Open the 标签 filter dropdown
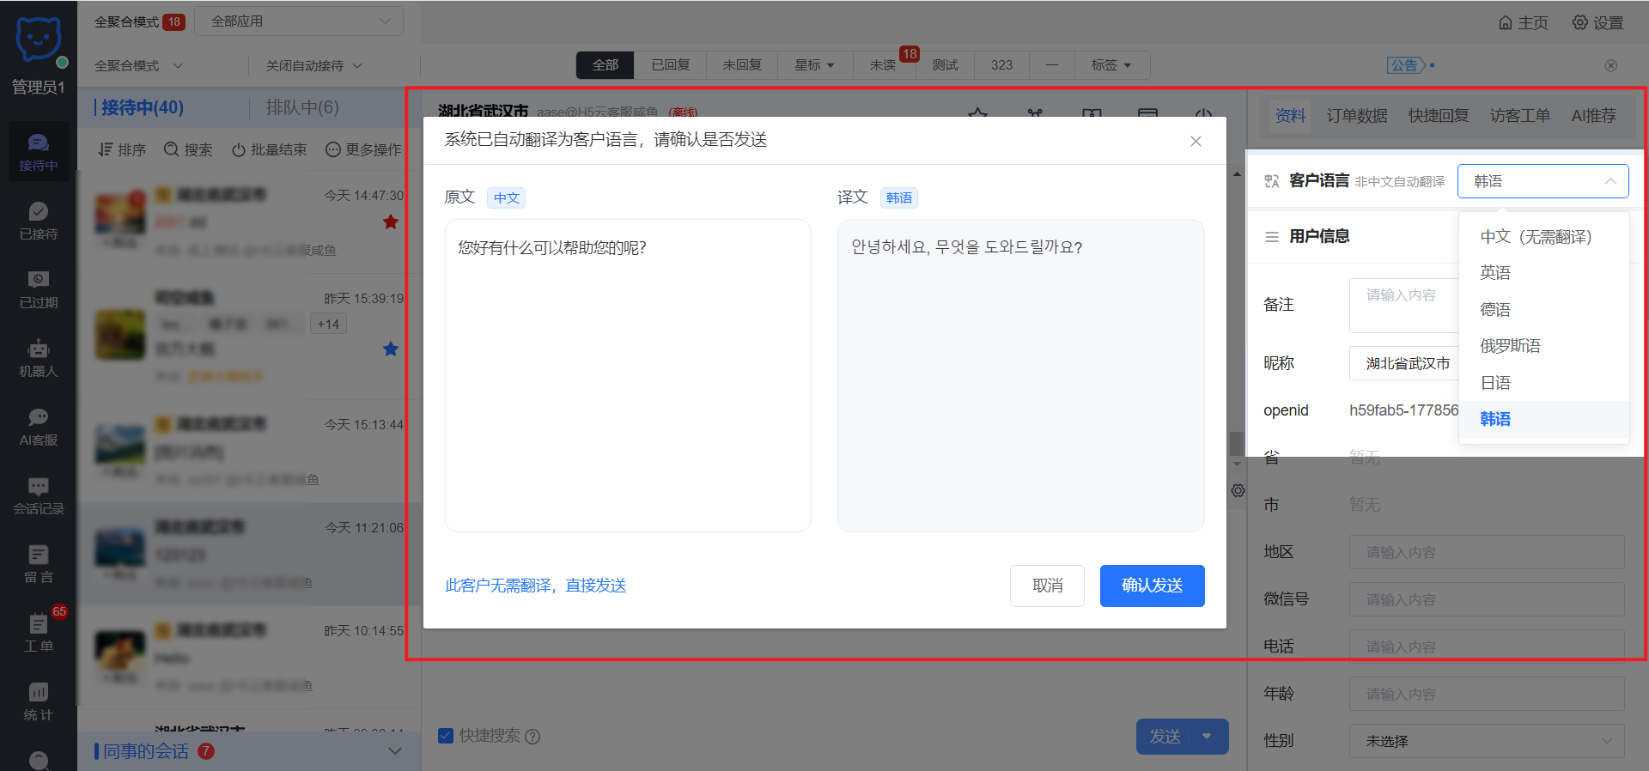Screen dimensions: 1649x771 tap(1111, 65)
